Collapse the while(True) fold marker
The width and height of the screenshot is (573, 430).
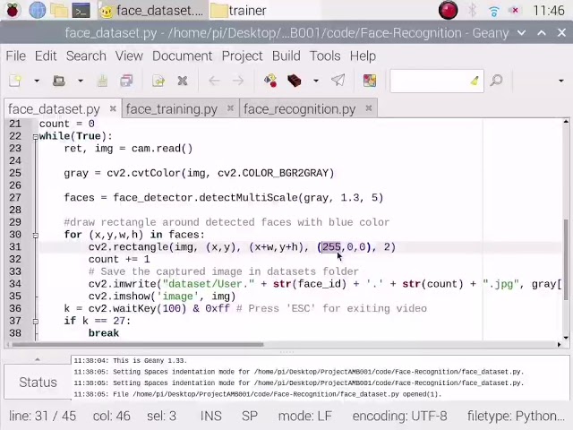click(x=36, y=136)
